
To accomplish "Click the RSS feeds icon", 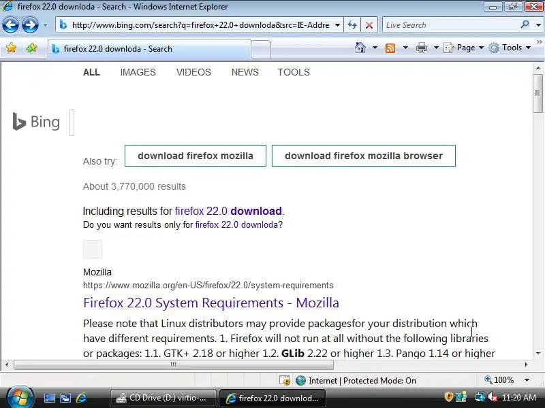I will pos(390,48).
